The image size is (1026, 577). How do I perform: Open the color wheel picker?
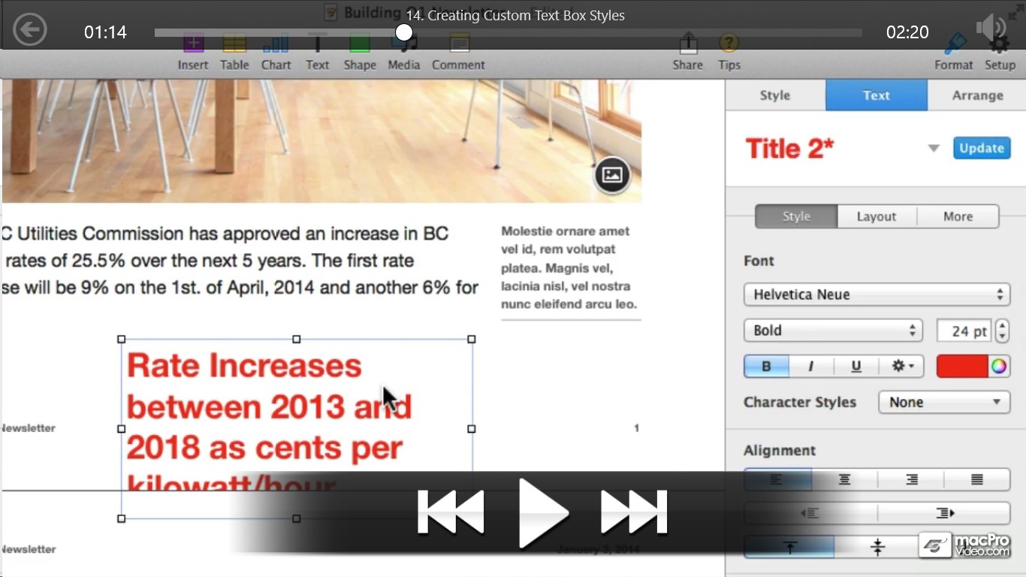pos(999,367)
